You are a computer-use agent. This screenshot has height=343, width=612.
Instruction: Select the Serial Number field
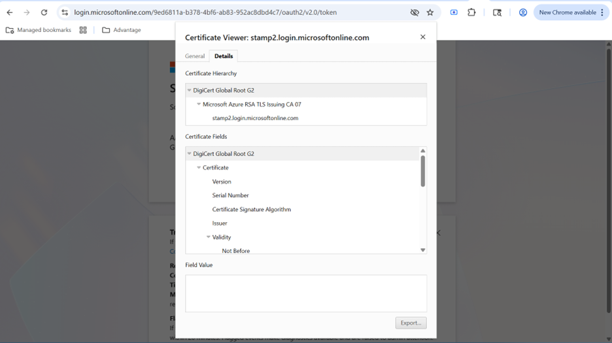click(x=230, y=195)
